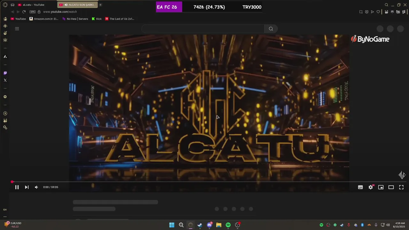Click the YouTube search input field
409x230 pixels.
point(203,29)
